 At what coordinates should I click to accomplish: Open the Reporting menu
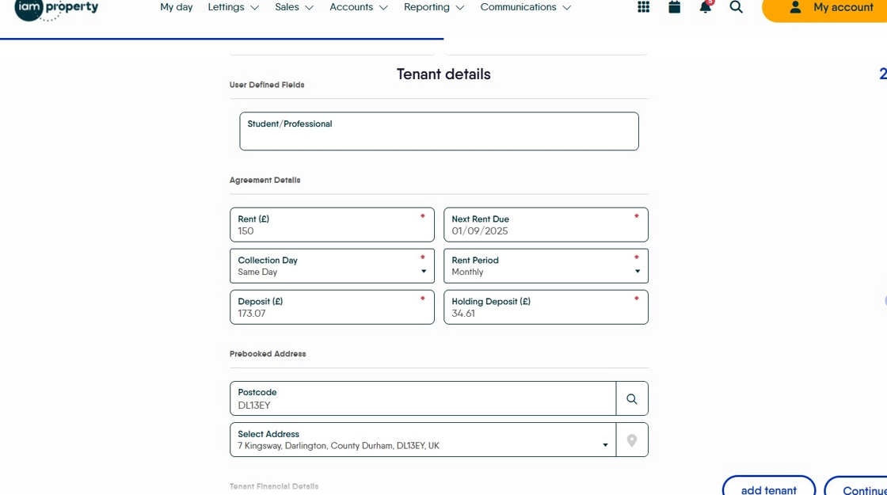click(433, 7)
